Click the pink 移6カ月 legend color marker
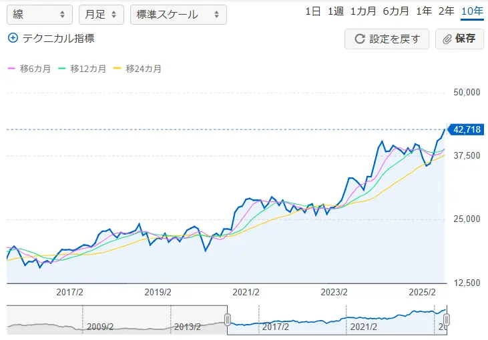 pos(11,69)
